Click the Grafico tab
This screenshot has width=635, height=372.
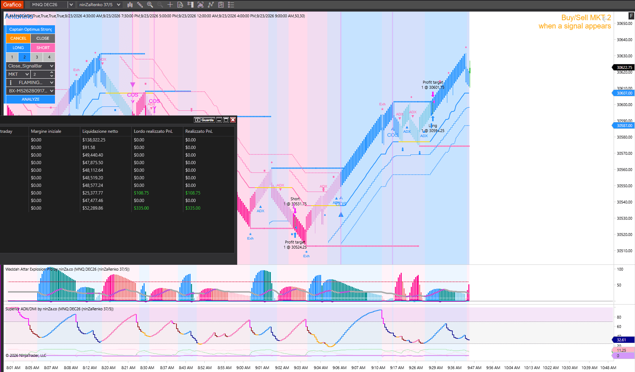coord(12,5)
